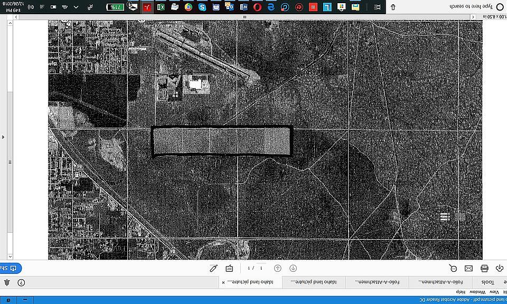507x304 pixels.
Task: Click the Save file icon in Acrobat toolbar
Action: [x=499, y=268]
